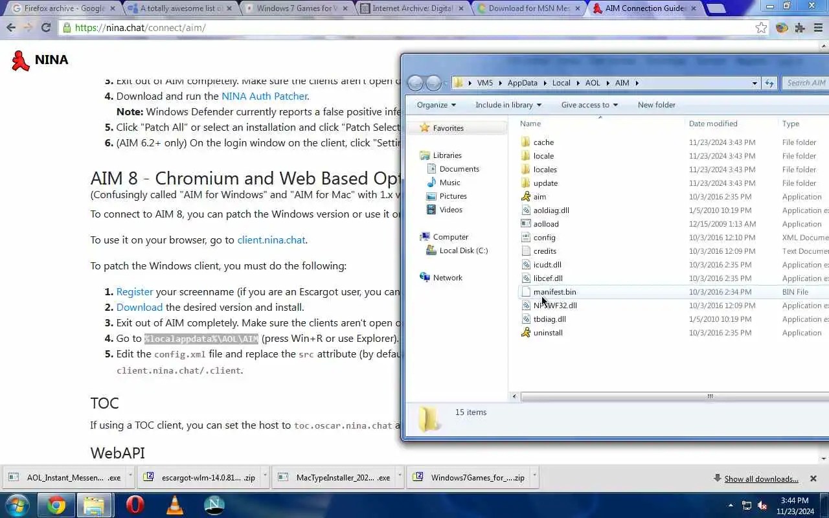Launch VLC from the taskbar

tap(174, 504)
